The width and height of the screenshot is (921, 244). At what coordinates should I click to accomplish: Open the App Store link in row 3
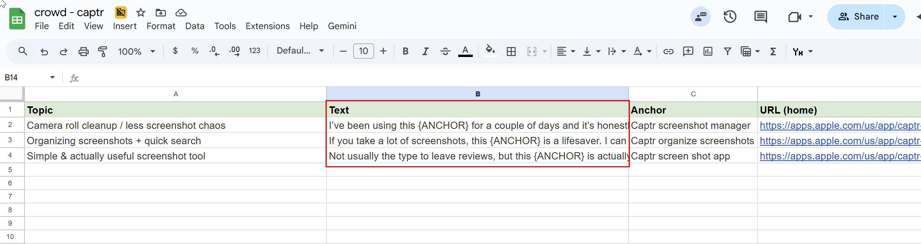point(840,141)
